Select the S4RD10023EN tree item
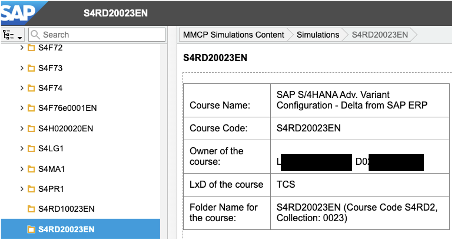The width and height of the screenshot is (452, 239). pyautogui.click(x=80, y=209)
